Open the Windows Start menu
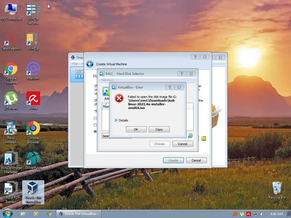The image size is (291, 218). [8, 213]
